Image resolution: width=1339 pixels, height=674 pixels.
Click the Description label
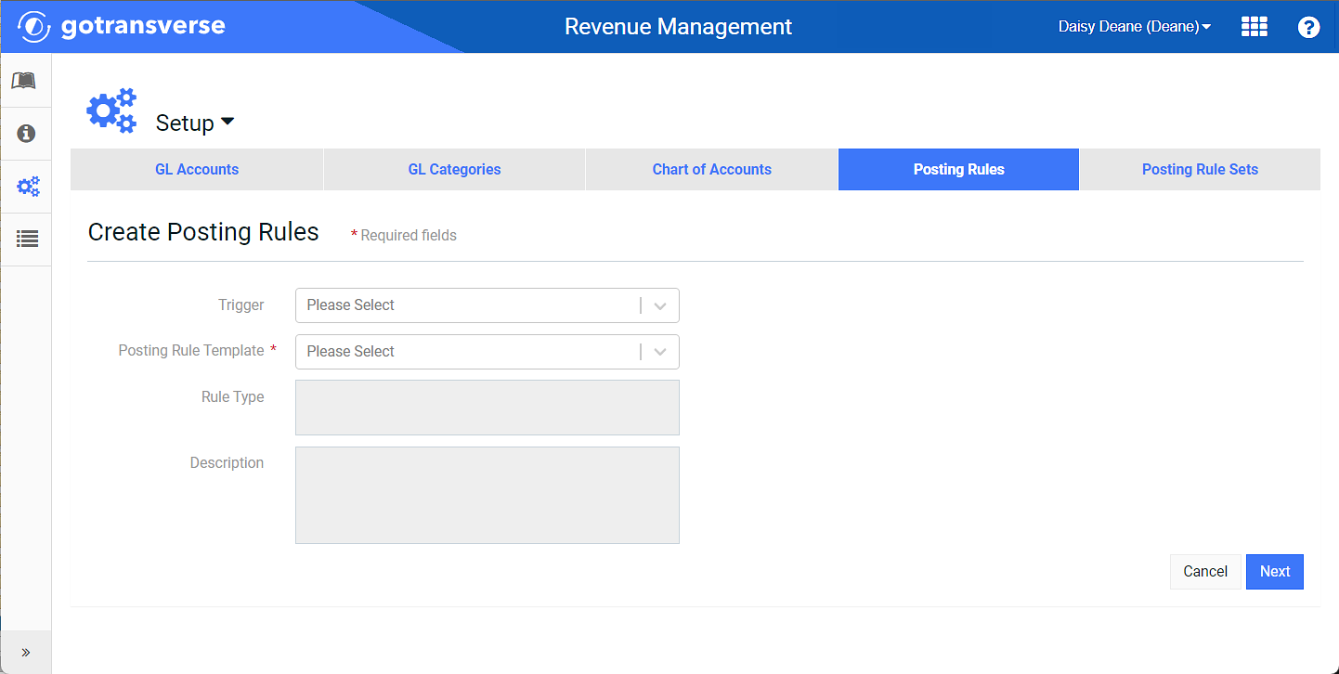coord(227,462)
